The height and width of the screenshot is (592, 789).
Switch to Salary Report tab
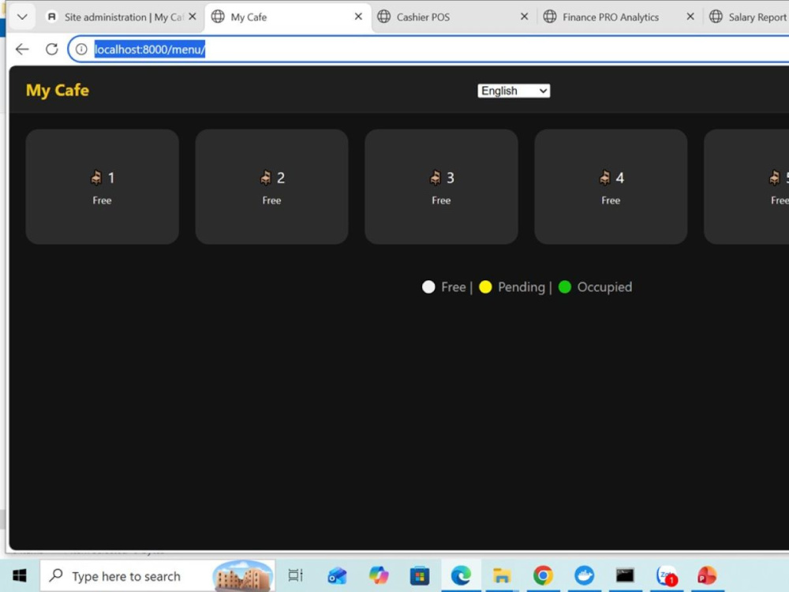748,17
